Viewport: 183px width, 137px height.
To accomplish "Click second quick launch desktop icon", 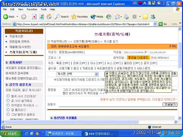I will [32, 134].
